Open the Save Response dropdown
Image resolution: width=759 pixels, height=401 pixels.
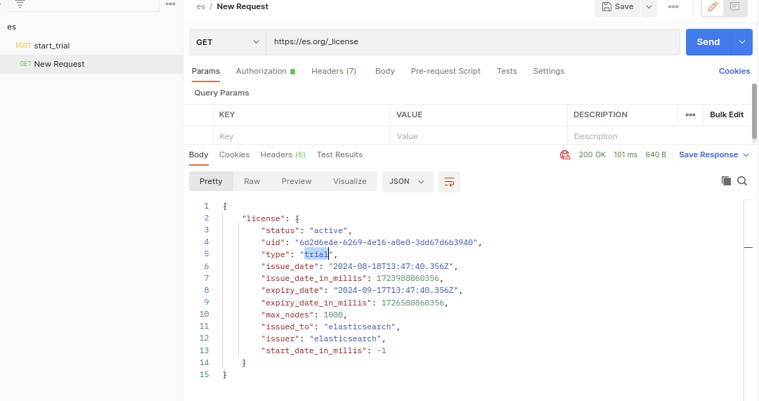coord(713,155)
